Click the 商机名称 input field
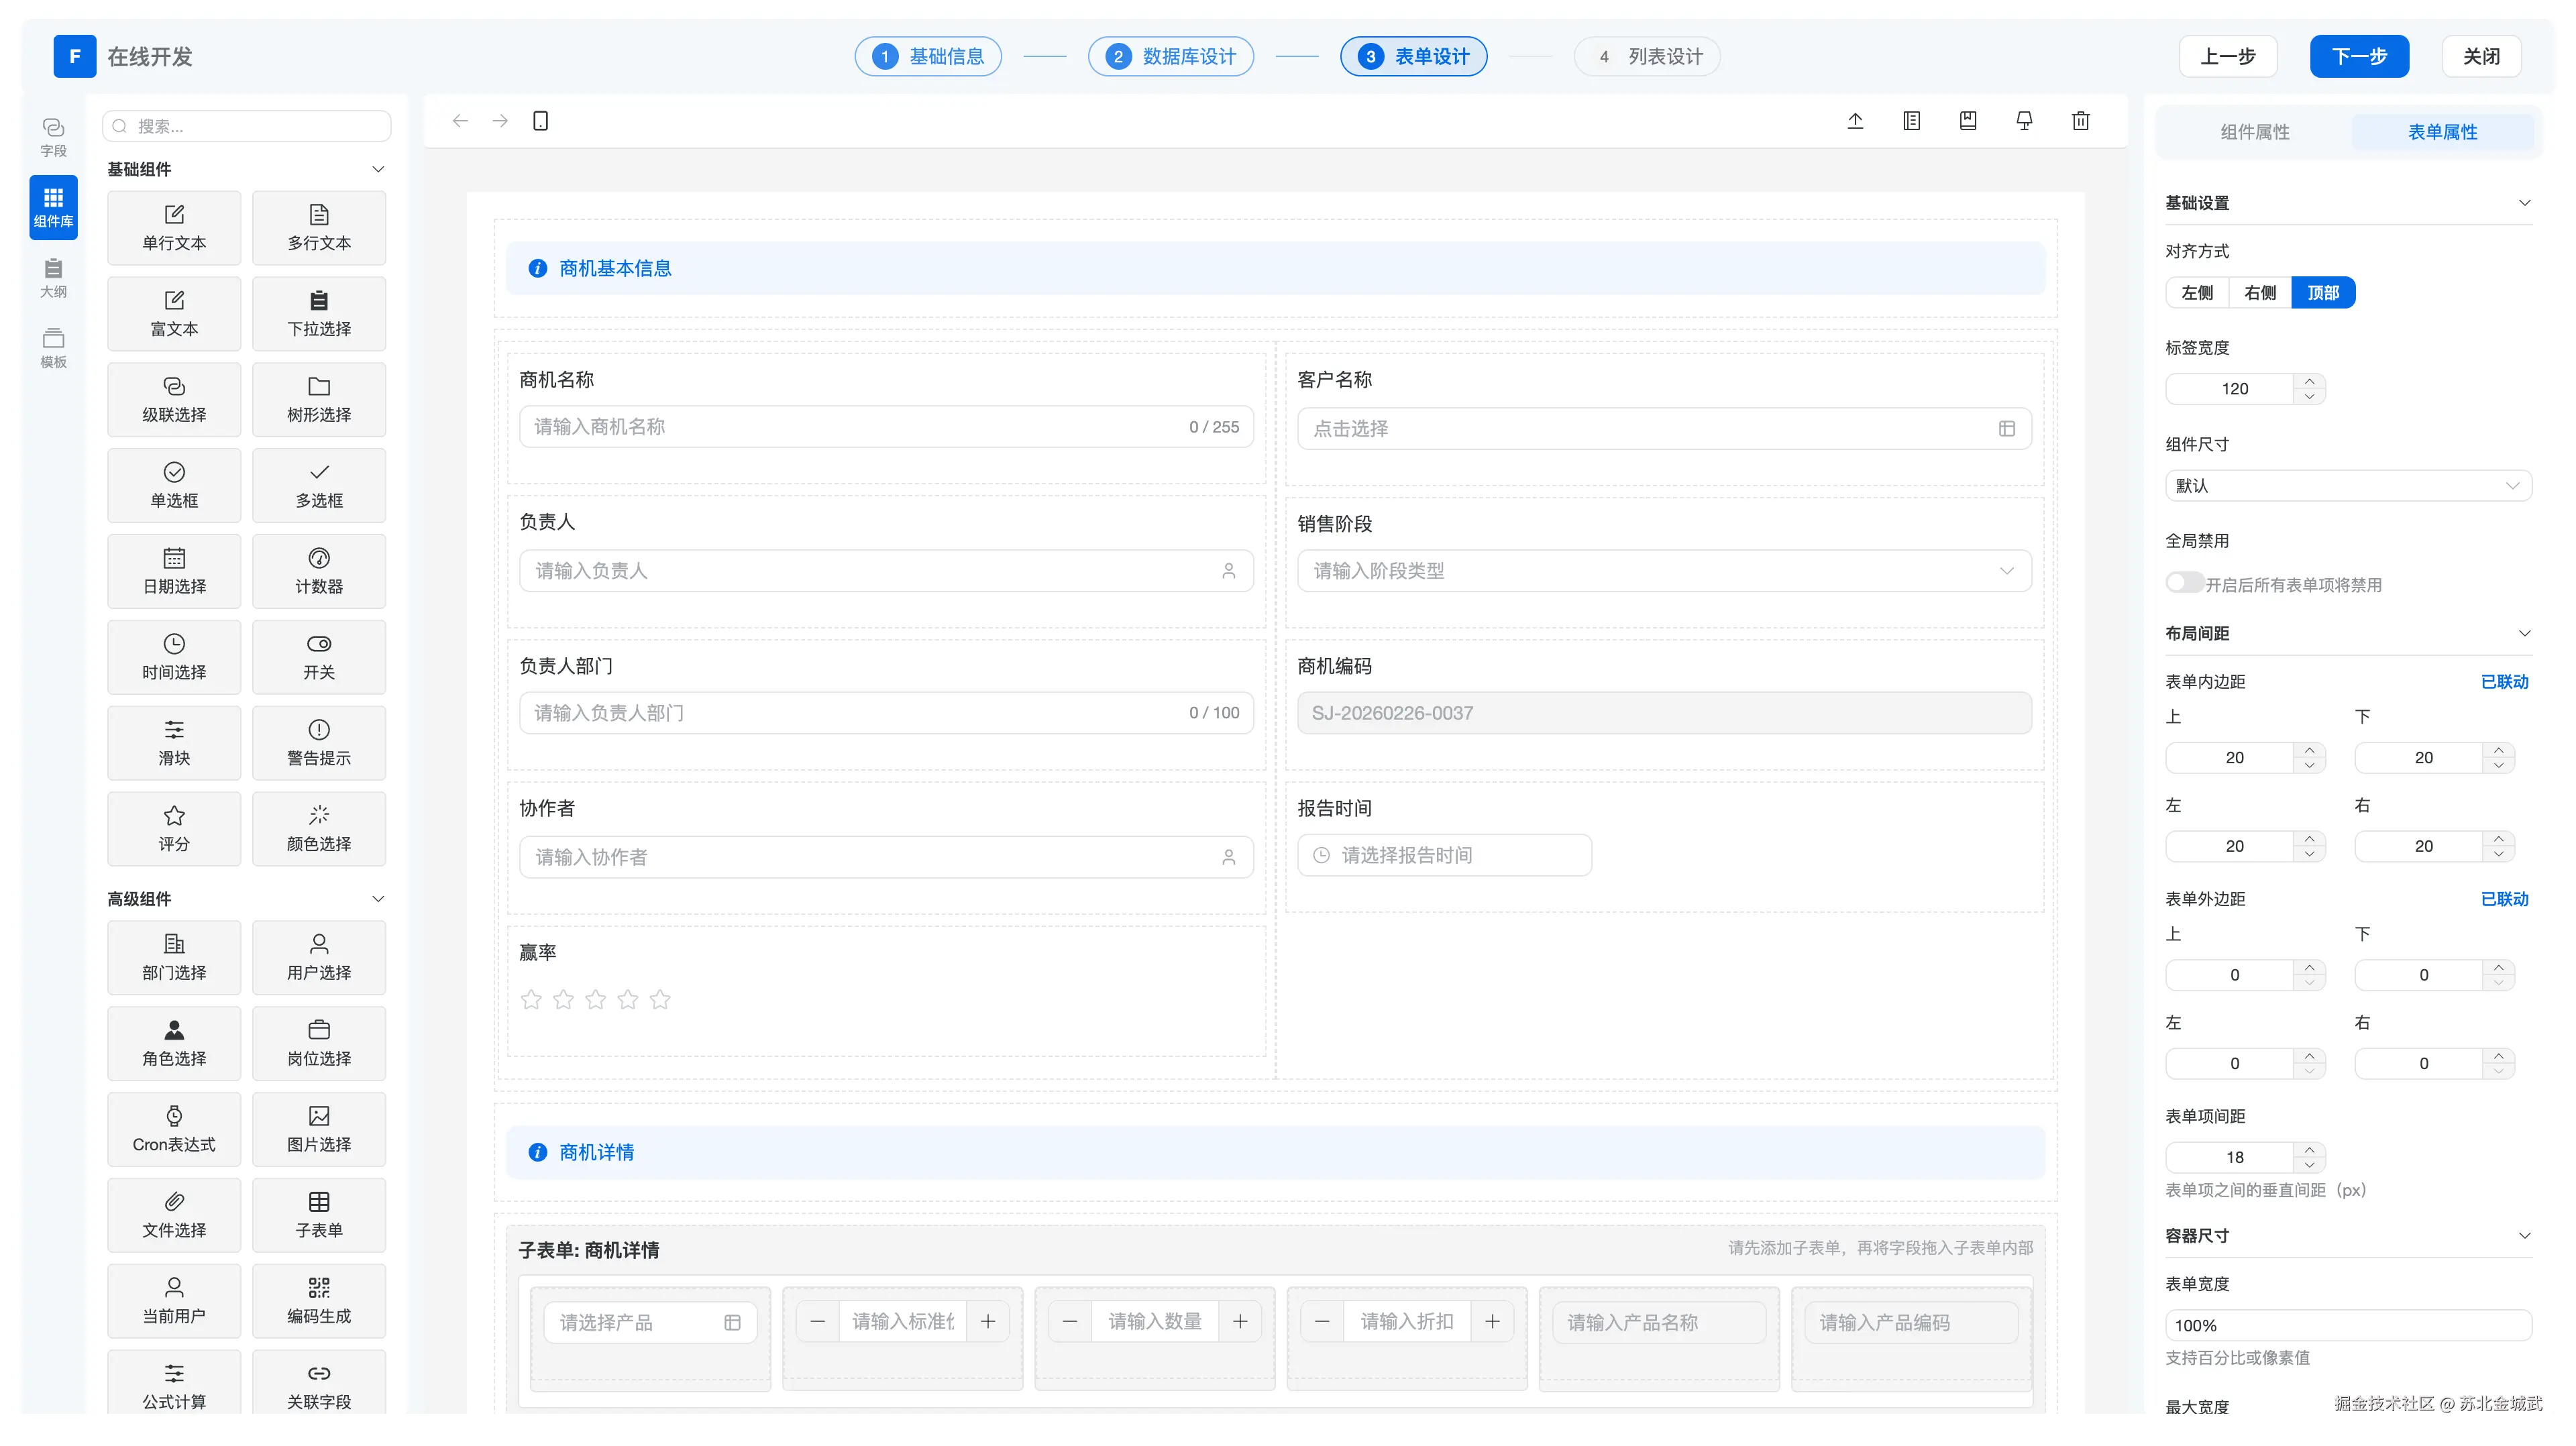Image resolution: width=2576 pixels, height=1446 pixels. click(850, 427)
